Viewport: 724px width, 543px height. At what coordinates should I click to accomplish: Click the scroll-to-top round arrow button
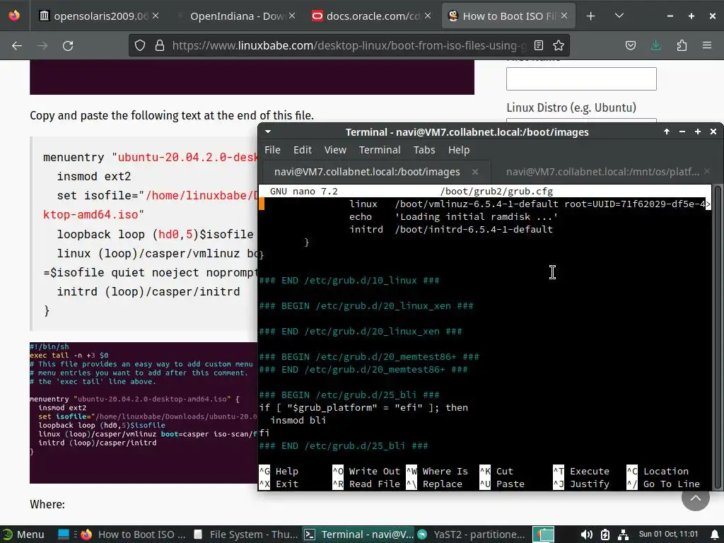(696, 497)
